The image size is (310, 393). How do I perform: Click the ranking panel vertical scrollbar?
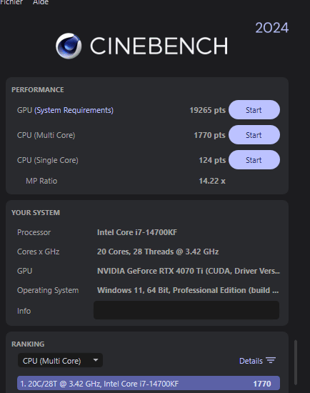click(x=296, y=362)
